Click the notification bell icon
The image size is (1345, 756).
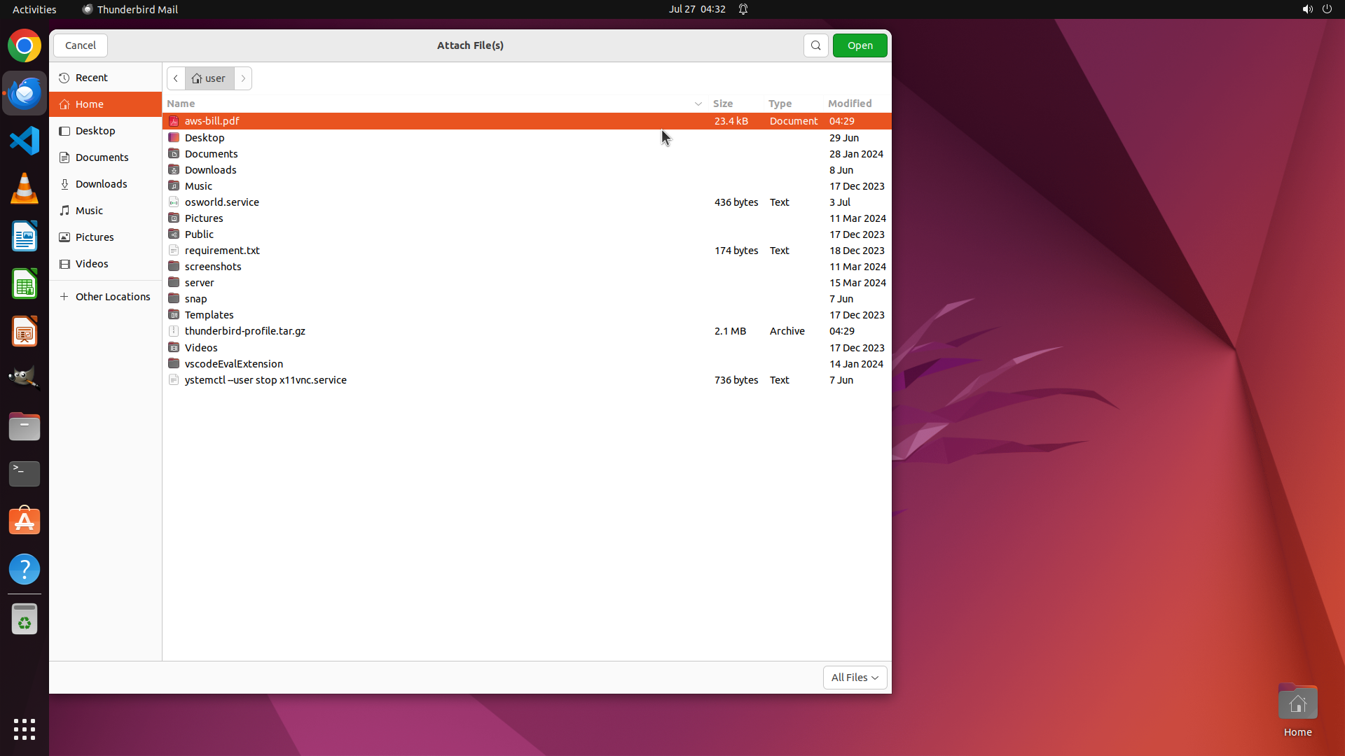click(x=743, y=9)
